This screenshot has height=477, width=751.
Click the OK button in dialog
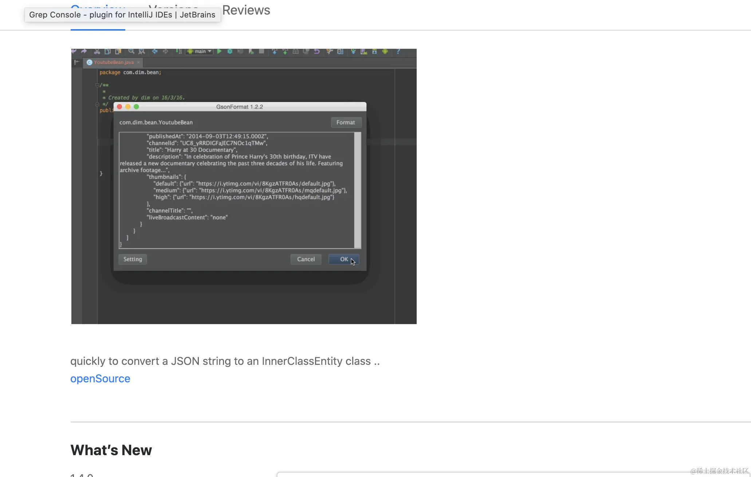[x=343, y=259]
